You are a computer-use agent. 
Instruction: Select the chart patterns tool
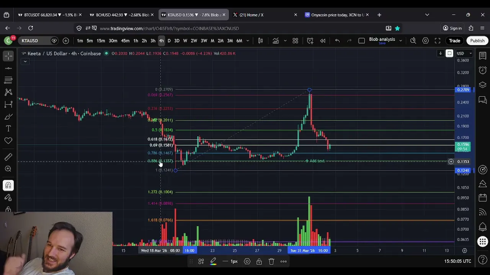pos(8,92)
